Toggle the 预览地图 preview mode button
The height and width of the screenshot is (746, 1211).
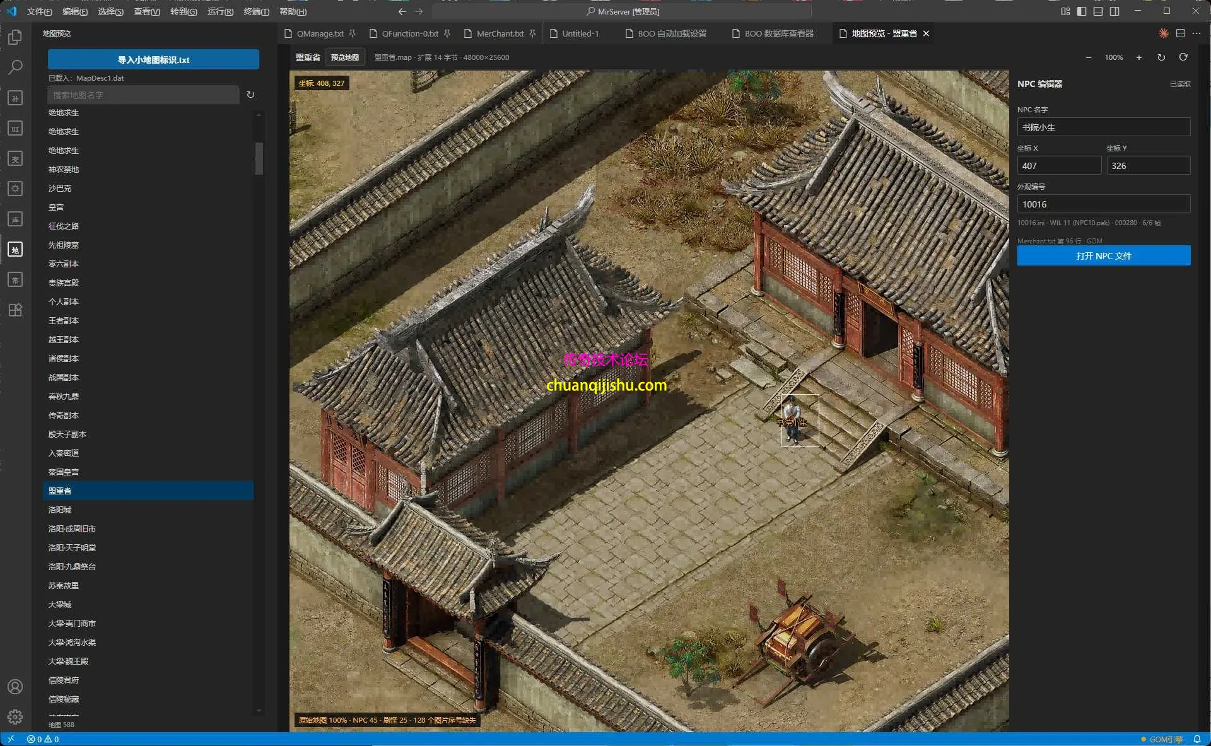(345, 57)
